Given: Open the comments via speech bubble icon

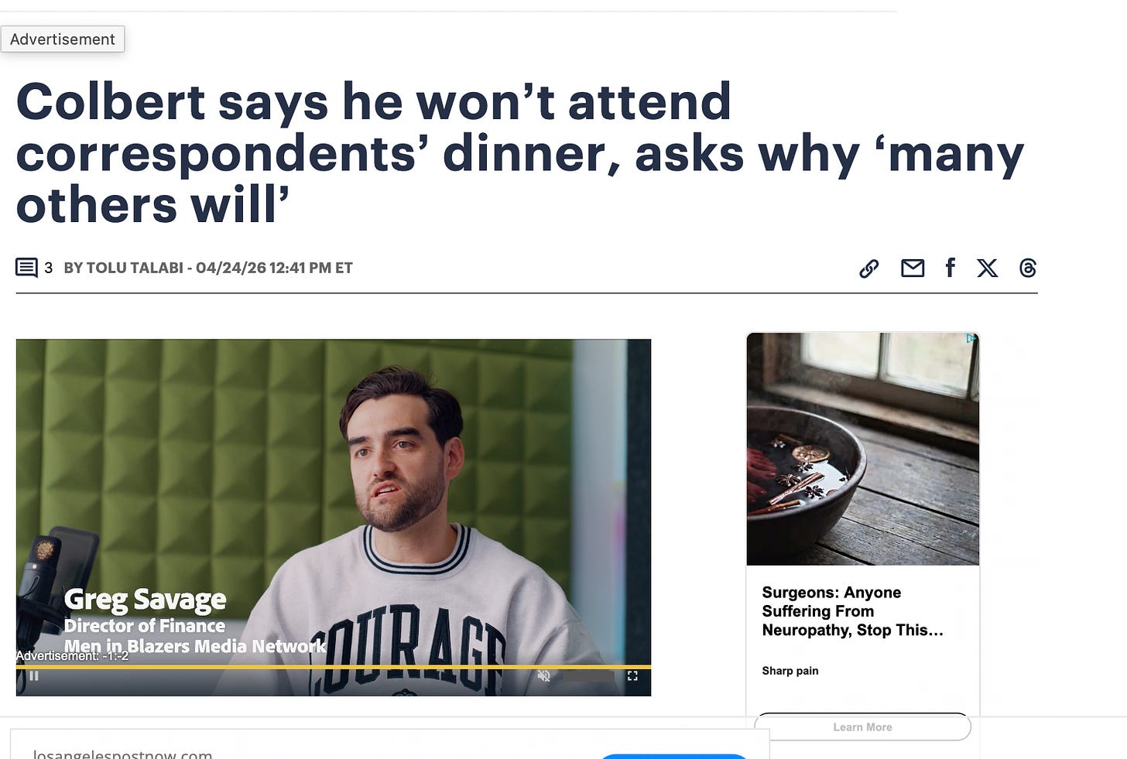Looking at the screenshot, I should tap(26, 268).
